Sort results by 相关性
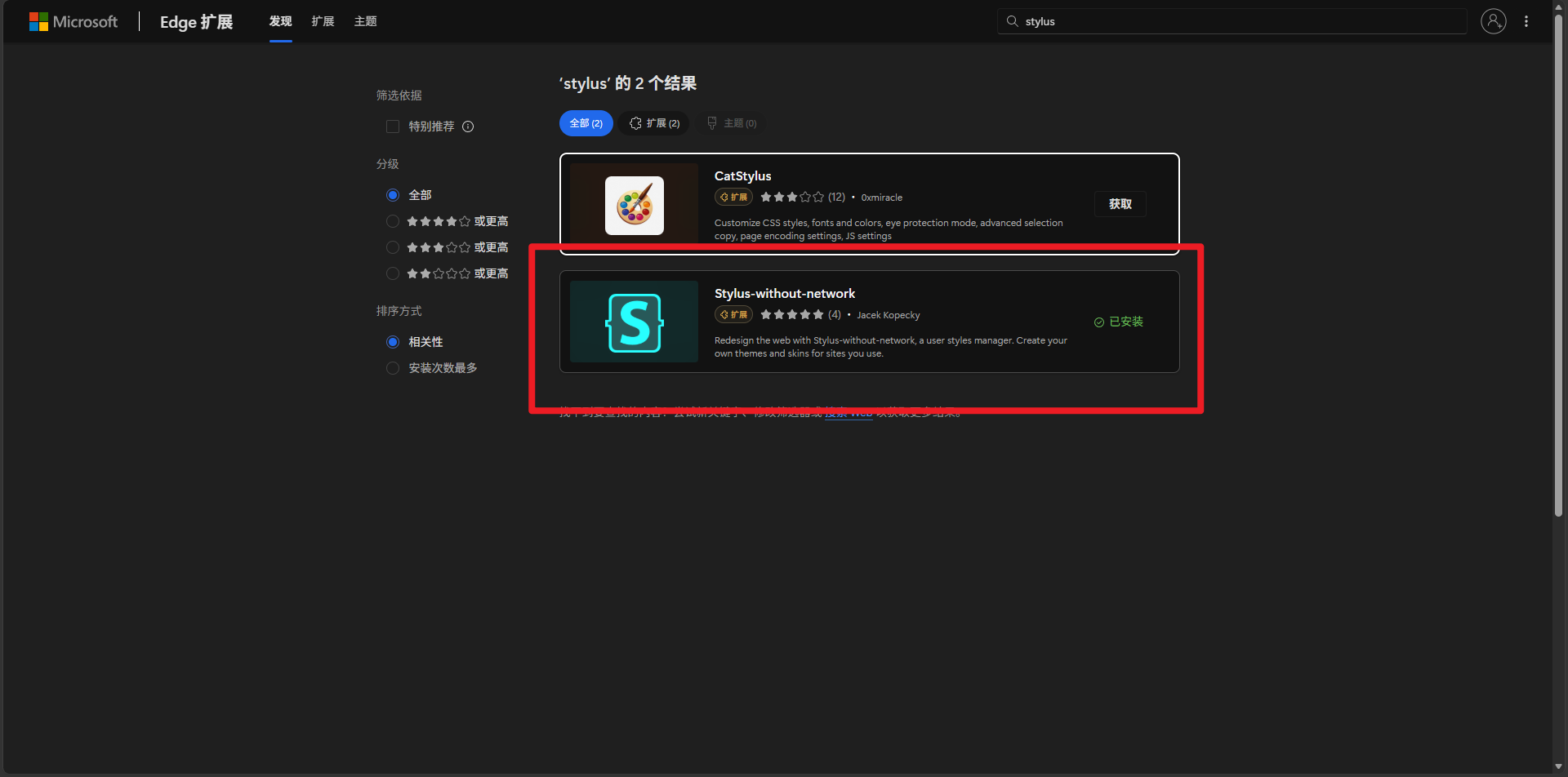Viewport: 1568px width, 777px height. 393,342
